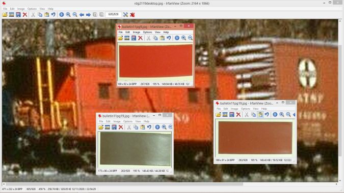Click the Save disk icon in main toolbar
Viewport: 344px width, 193px height.
[18, 15]
